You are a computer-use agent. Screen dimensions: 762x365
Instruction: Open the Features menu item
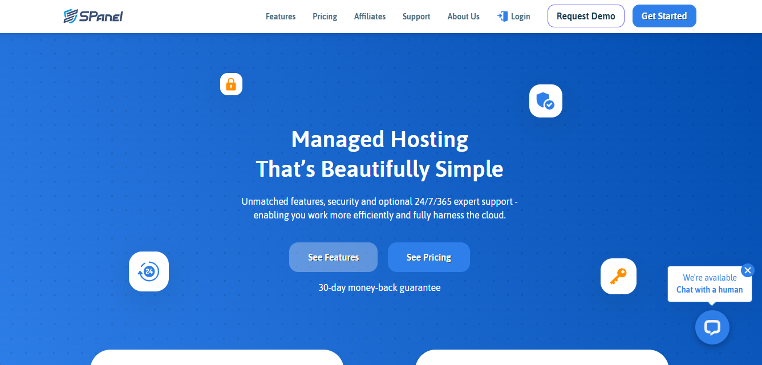tap(281, 17)
